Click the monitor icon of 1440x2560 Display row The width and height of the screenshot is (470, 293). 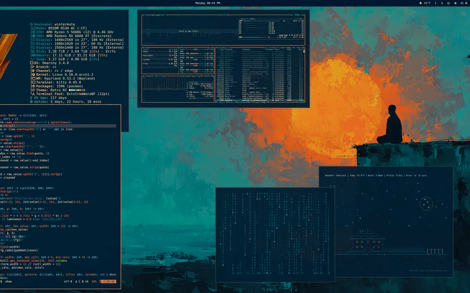tap(34, 40)
